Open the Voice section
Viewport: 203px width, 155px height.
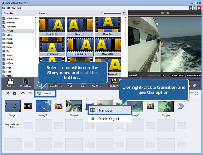pyautogui.click(x=83, y=86)
